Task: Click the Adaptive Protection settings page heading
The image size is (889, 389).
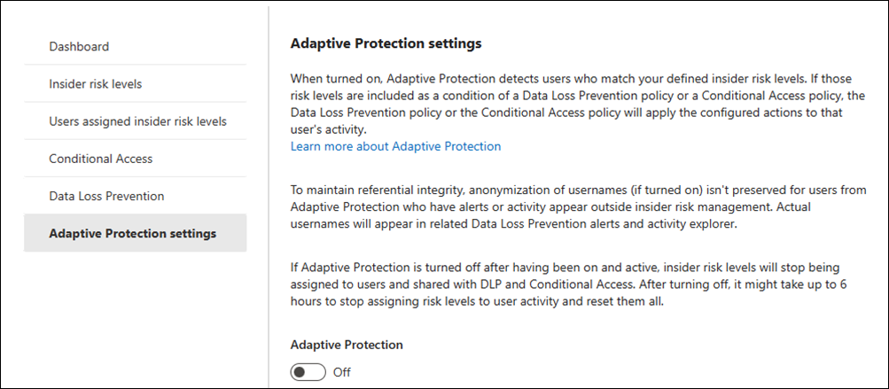Action: click(386, 43)
